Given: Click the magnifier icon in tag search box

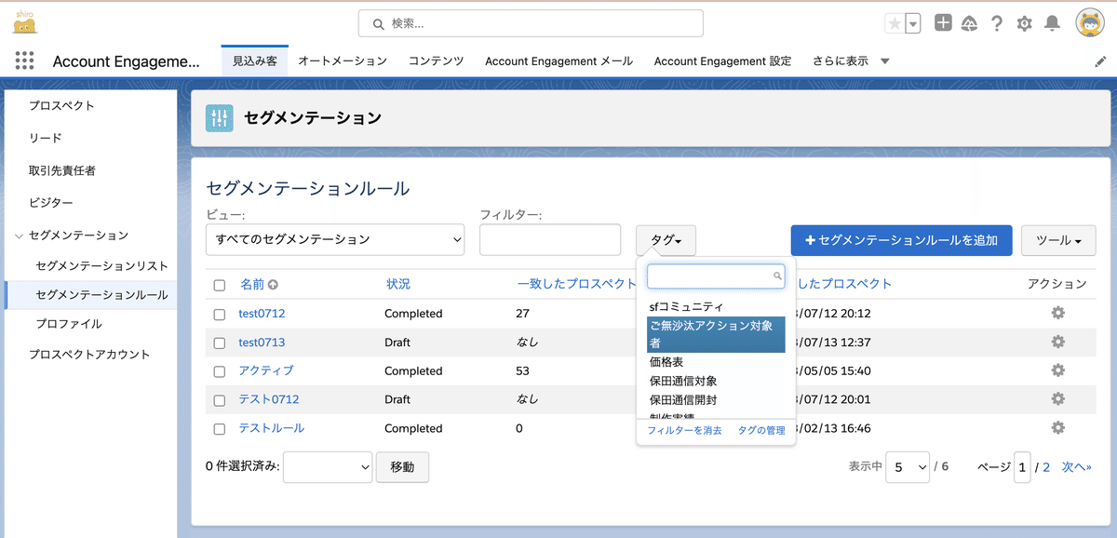Looking at the screenshot, I should 777,276.
